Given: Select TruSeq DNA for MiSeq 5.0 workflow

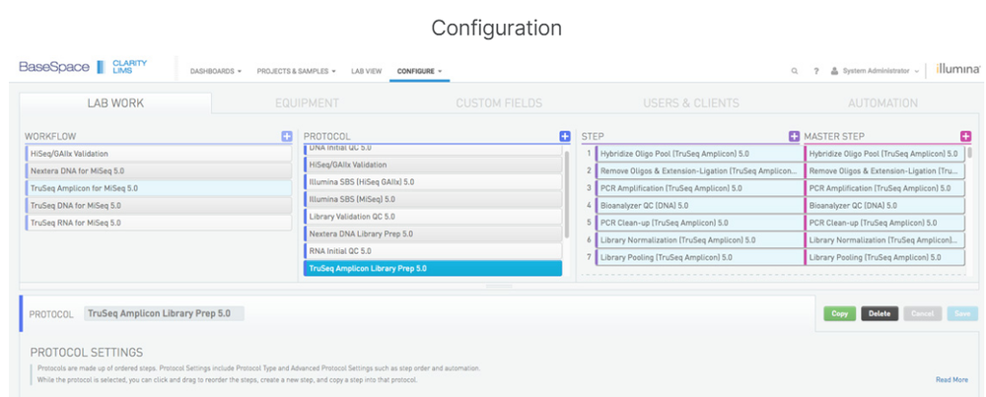Looking at the screenshot, I should point(159,206).
